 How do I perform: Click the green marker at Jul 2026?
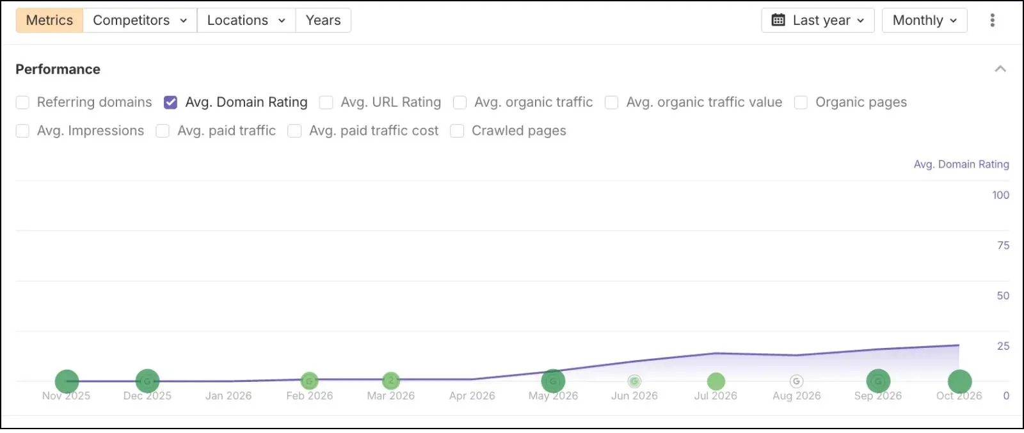716,382
